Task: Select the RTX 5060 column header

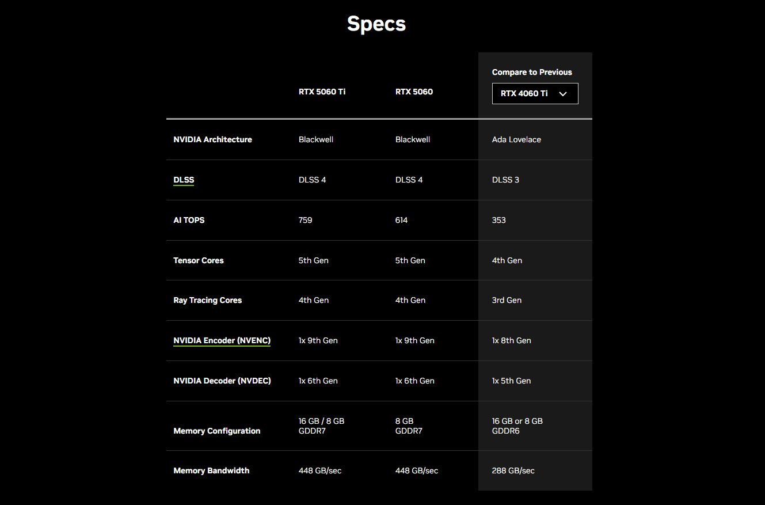Action: (414, 92)
